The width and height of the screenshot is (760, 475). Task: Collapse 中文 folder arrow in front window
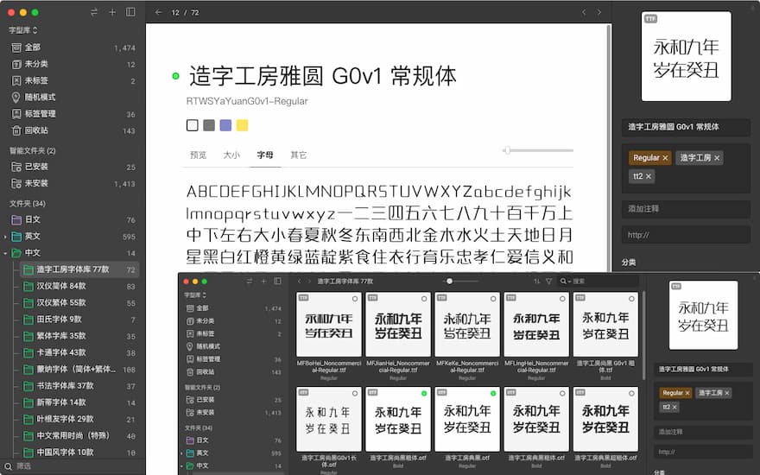coord(181,465)
